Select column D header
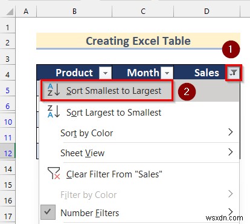Screen dimensions: 250x224 tap(207, 12)
